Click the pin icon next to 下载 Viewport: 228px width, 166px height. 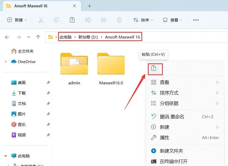tap(48, 93)
